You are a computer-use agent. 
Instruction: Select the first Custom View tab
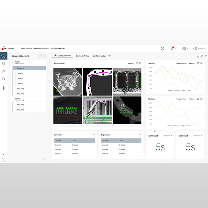click(82, 56)
